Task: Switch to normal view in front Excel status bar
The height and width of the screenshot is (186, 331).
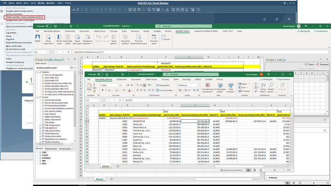Action: pos(248,170)
